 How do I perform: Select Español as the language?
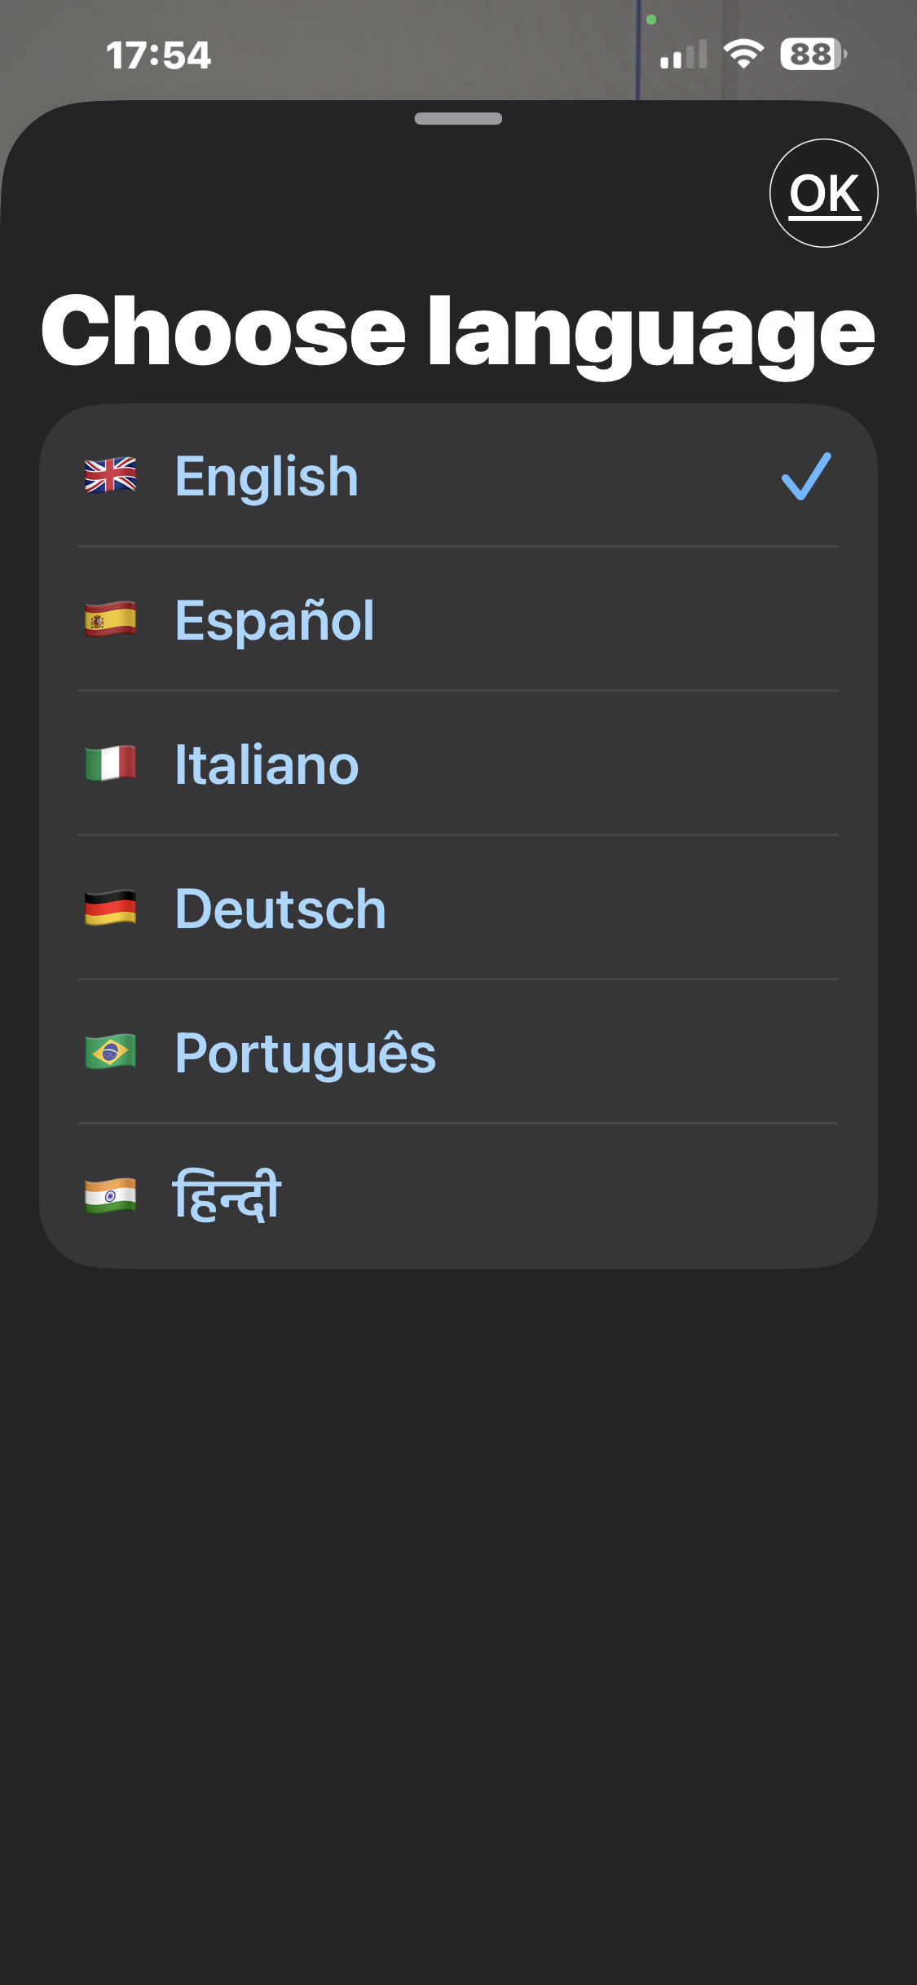coord(276,620)
